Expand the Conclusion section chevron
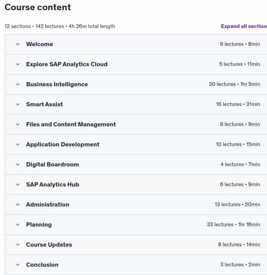 click(x=18, y=265)
